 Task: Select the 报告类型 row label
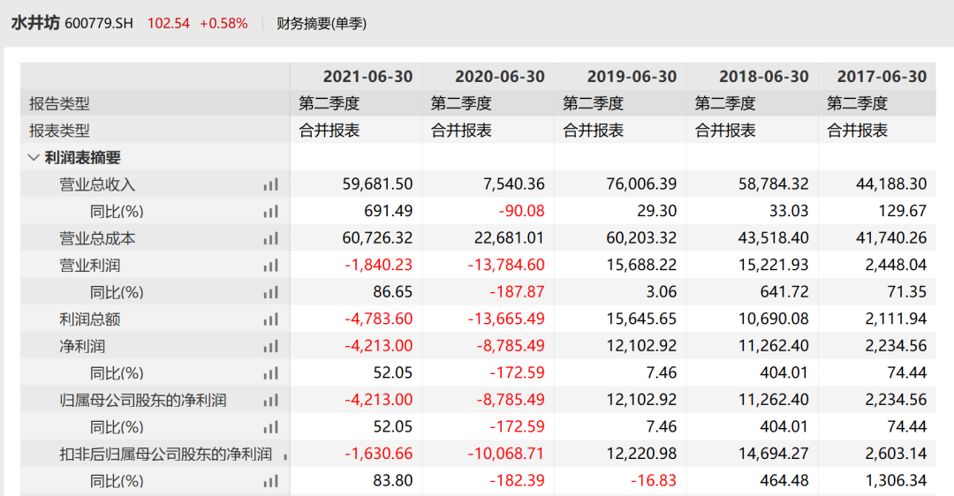[x=60, y=104]
